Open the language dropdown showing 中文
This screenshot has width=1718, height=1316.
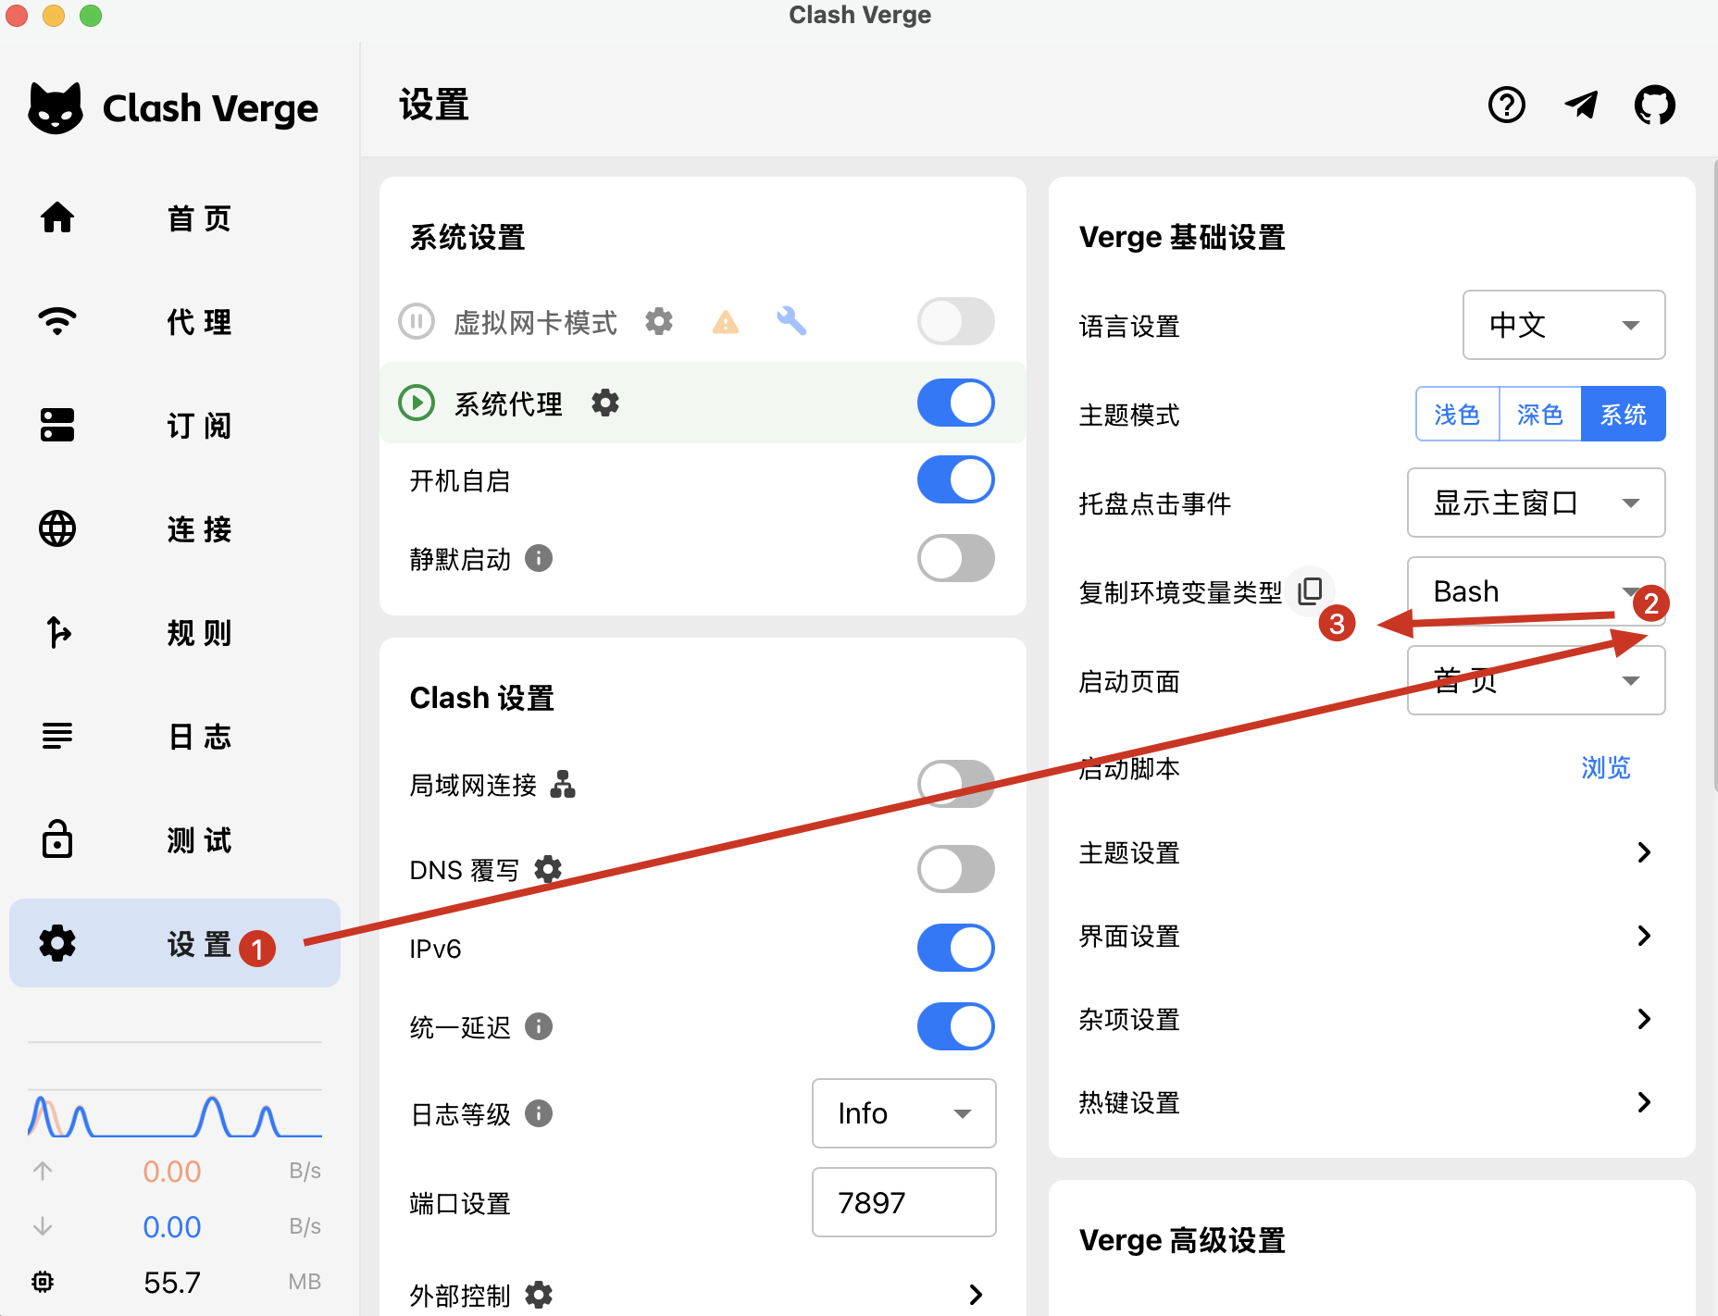pos(1563,325)
